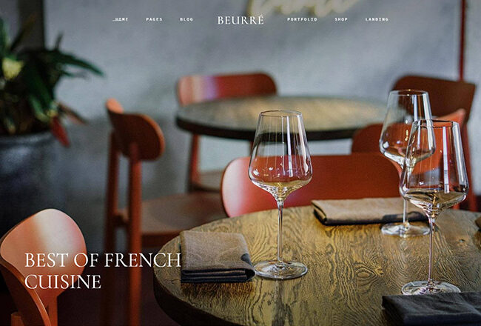Visit the Shop page link
The image size is (481, 326).
(341, 19)
